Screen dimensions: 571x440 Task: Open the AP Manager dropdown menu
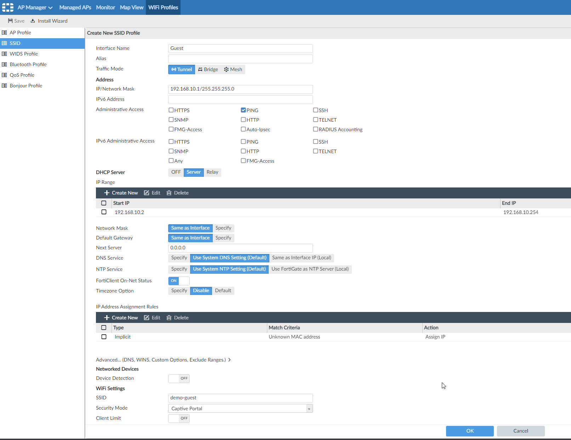point(35,7)
